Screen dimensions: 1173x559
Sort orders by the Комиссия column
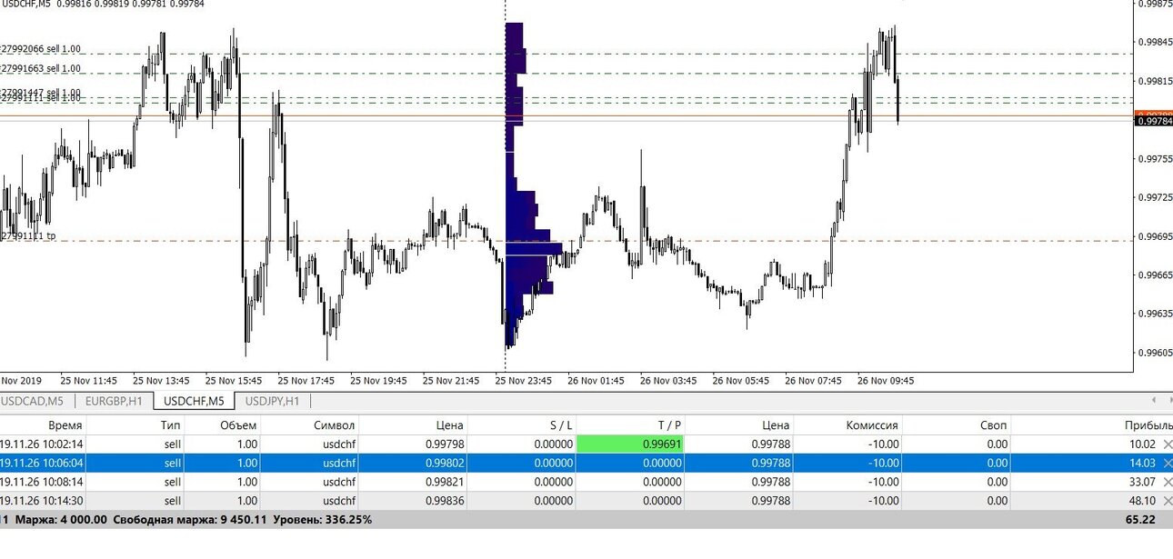point(871,425)
